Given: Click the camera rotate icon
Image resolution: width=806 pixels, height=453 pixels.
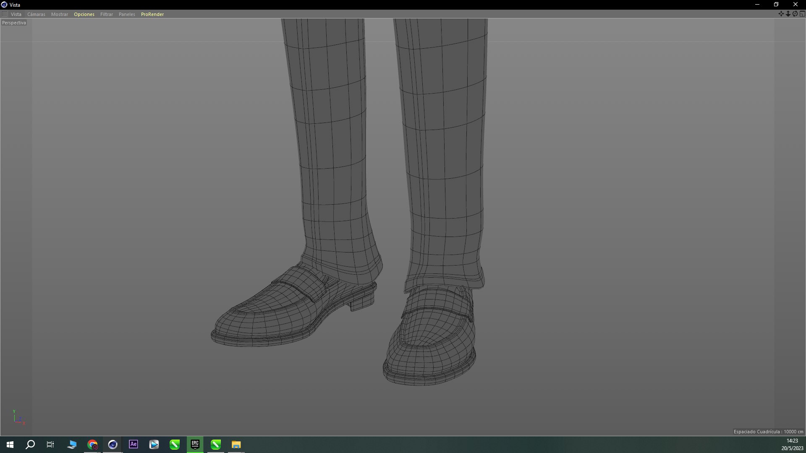Looking at the screenshot, I should click(x=795, y=14).
